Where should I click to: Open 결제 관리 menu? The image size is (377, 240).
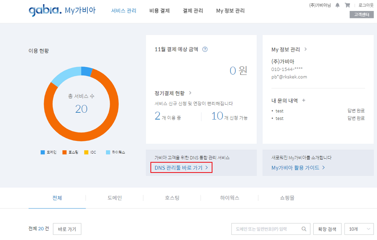point(193,11)
